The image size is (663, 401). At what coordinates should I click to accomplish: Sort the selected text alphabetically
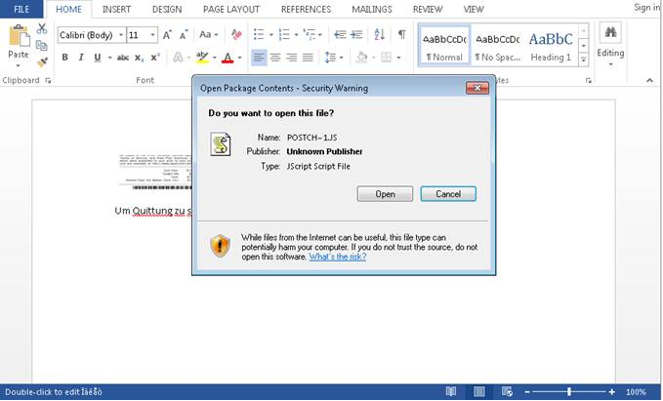(379, 34)
